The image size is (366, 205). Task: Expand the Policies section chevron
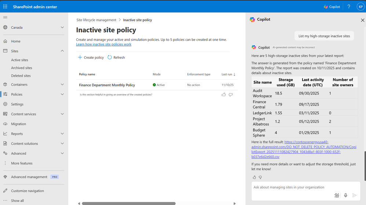tap(62, 94)
